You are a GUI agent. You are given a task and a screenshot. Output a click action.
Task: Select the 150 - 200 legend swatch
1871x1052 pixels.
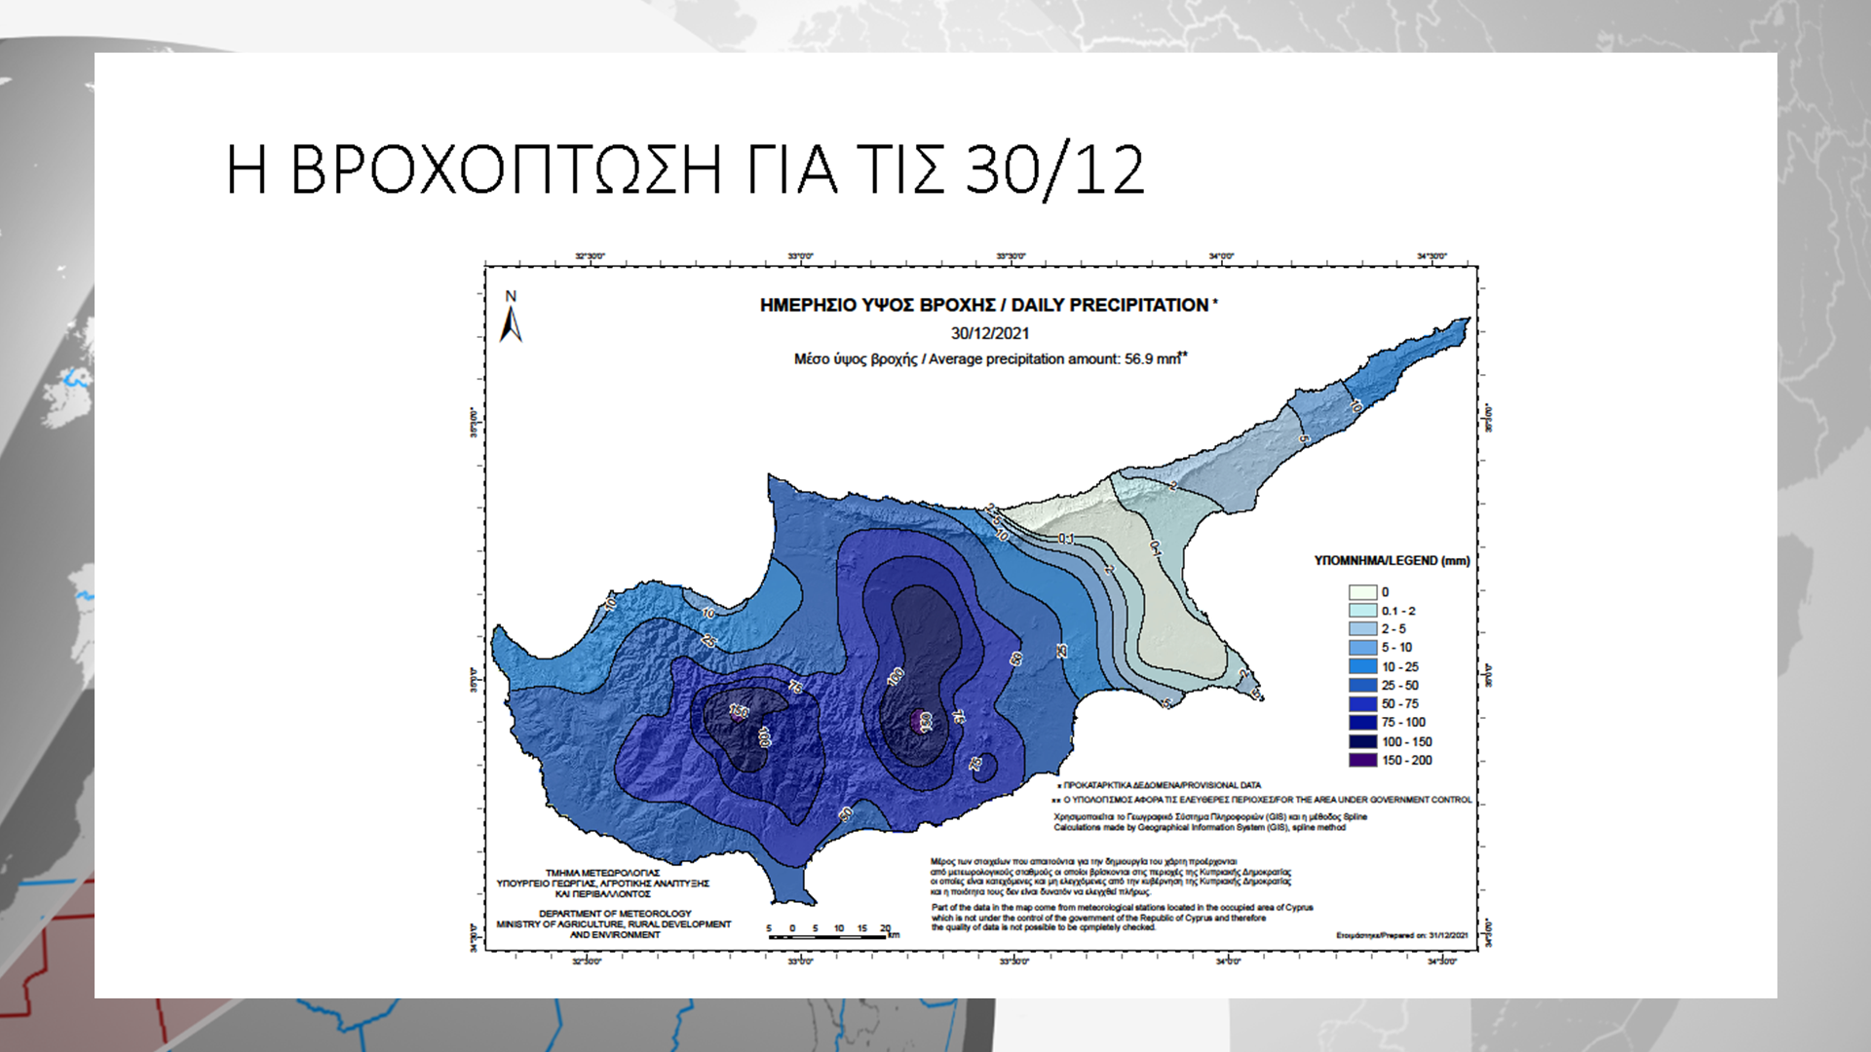click(x=1361, y=761)
